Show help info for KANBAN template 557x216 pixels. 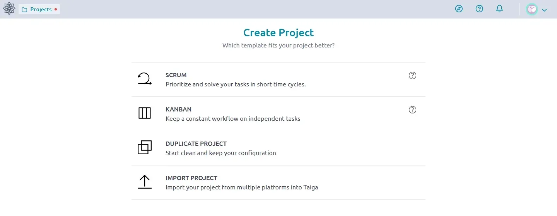412,110
